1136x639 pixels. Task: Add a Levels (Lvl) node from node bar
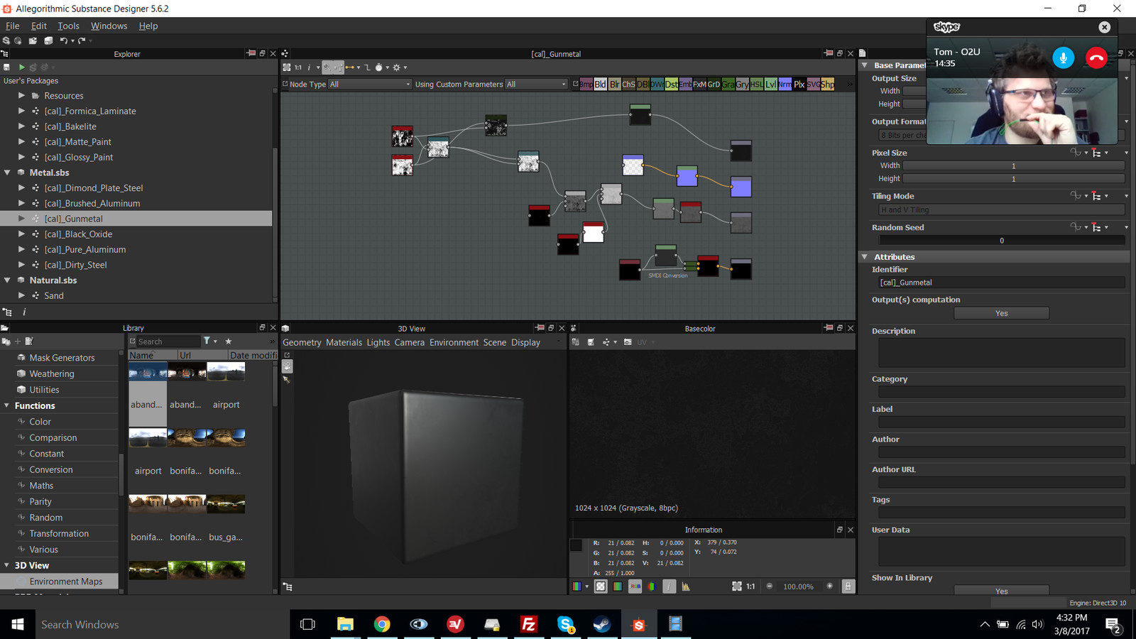(x=770, y=84)
